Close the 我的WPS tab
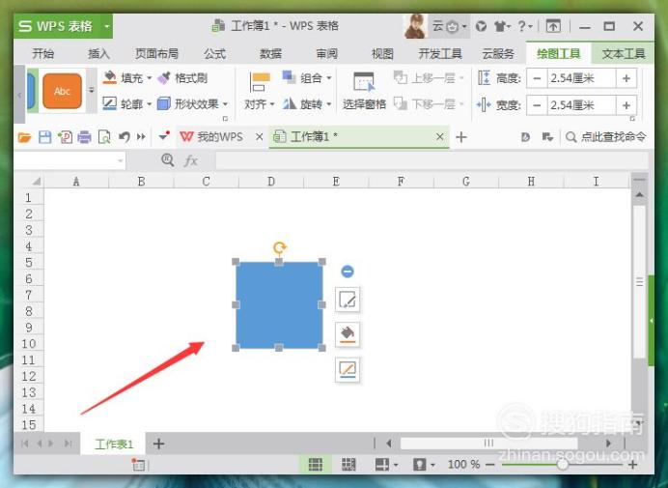The height and width of the screenshot is (488, 668). pos(259,137)
